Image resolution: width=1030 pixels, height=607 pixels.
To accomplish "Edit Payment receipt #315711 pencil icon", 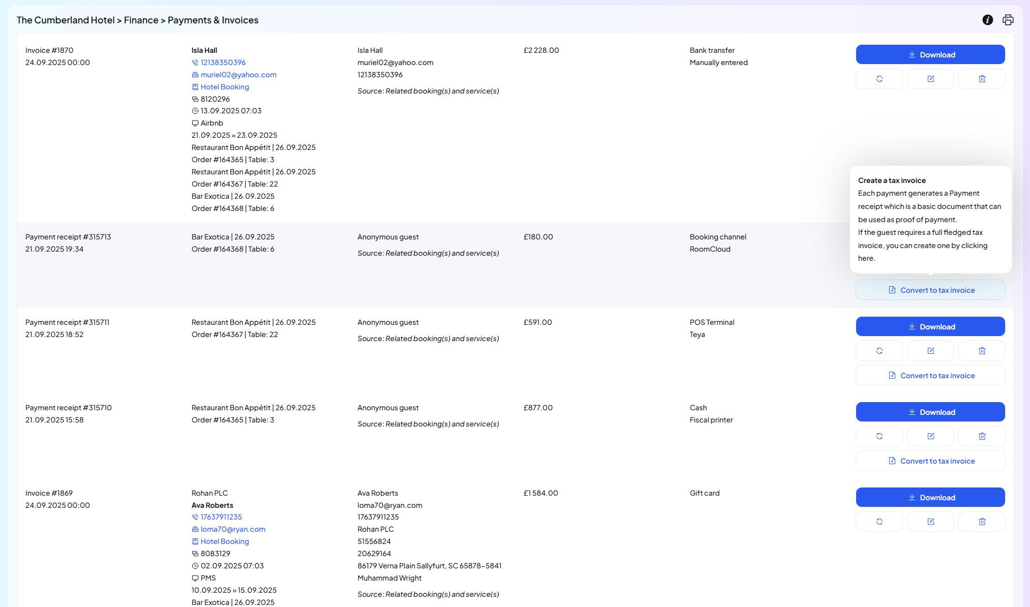I will point(930,351).
